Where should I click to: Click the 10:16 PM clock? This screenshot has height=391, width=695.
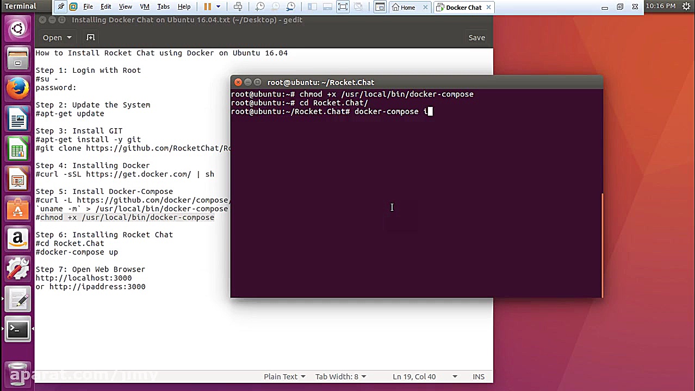(x=661, y=6)
